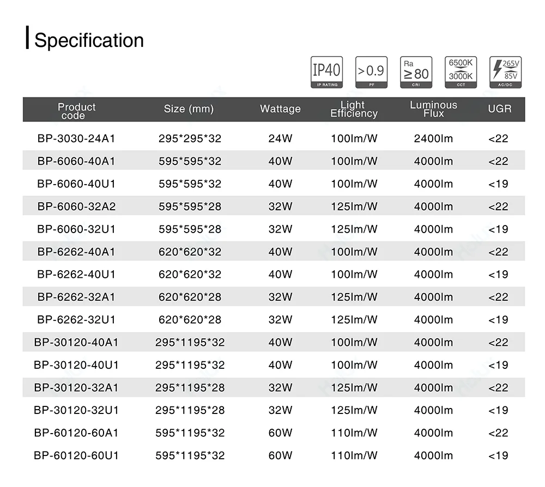545x487 pixels.
Task: Click the IP40 rating icon
Action: click(x=326, y=72)
